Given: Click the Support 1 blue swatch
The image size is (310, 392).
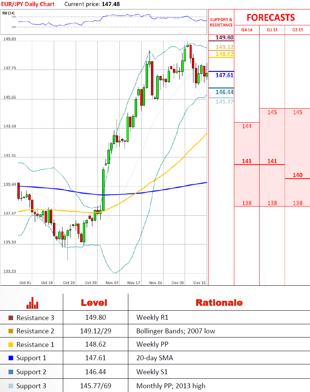Looking at the screenshot, I should click(x=11, y=358).
